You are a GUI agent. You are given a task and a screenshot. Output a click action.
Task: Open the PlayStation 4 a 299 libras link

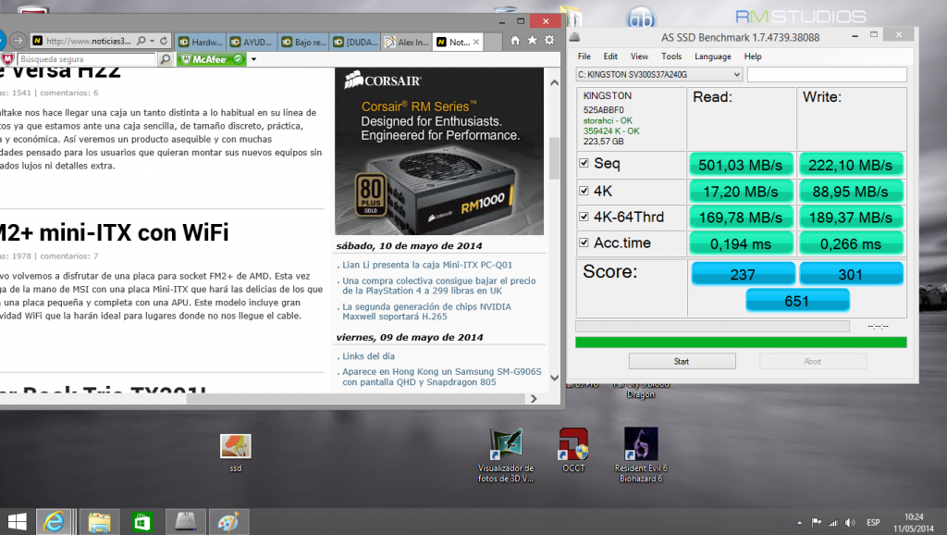(x=439, y=285)
